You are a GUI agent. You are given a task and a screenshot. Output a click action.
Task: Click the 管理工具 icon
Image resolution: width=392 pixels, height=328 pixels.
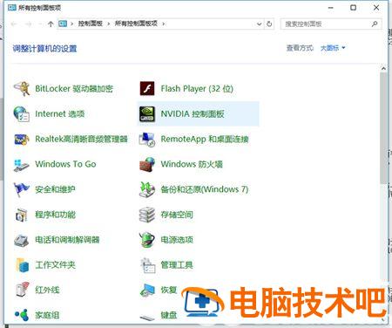tap(148, 265)
